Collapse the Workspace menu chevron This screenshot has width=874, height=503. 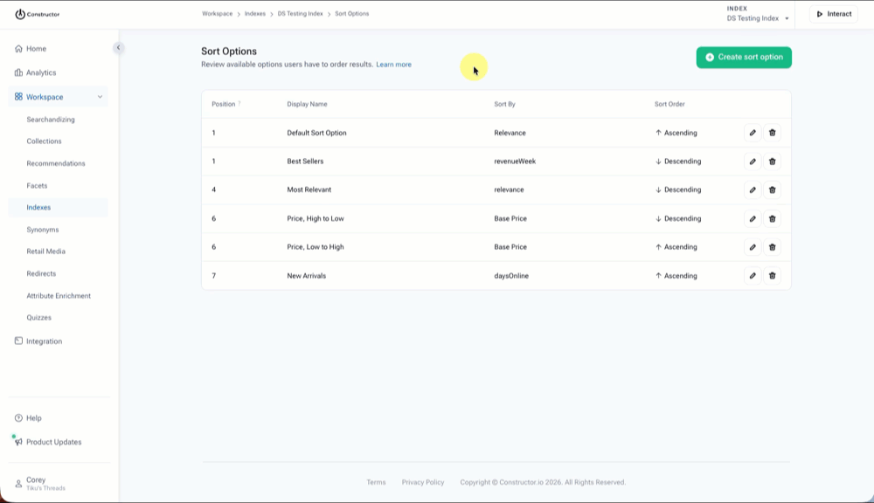tap(100, 97)
